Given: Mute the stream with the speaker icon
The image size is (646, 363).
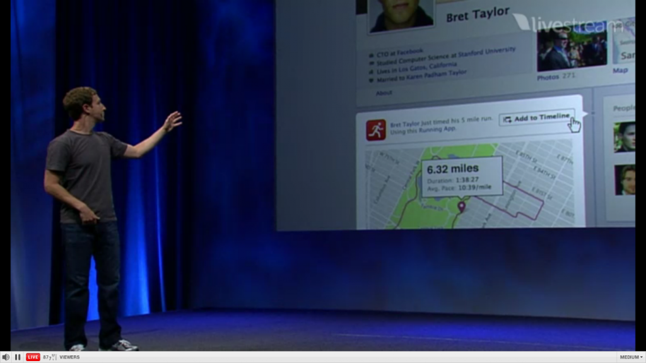Looking at the screenshot, I should click(x=6, y=357).
